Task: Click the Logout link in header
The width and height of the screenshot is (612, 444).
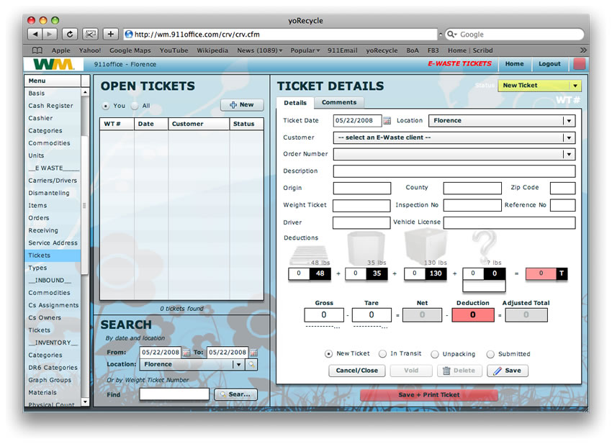Action: click(x=549, y=63)
